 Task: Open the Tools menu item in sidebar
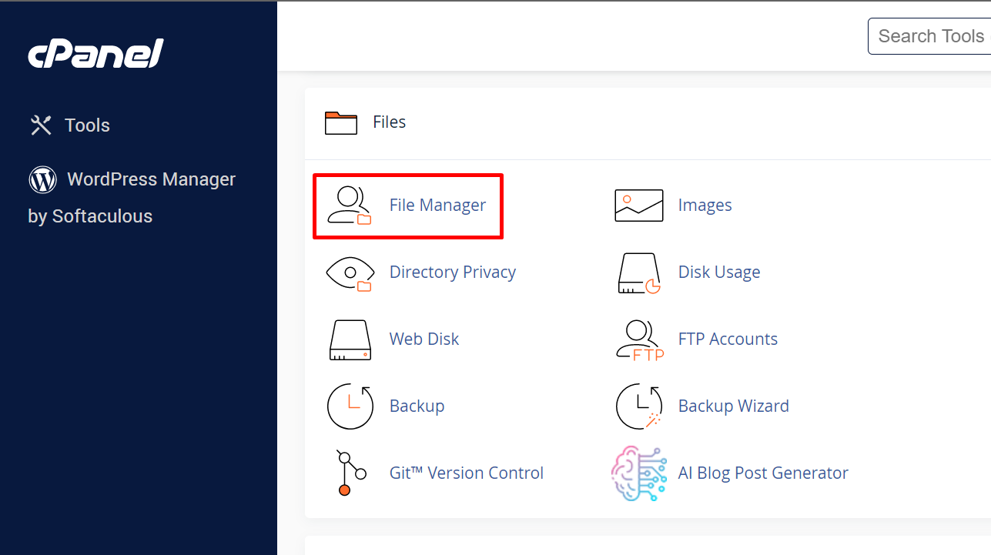pos(88,125)
